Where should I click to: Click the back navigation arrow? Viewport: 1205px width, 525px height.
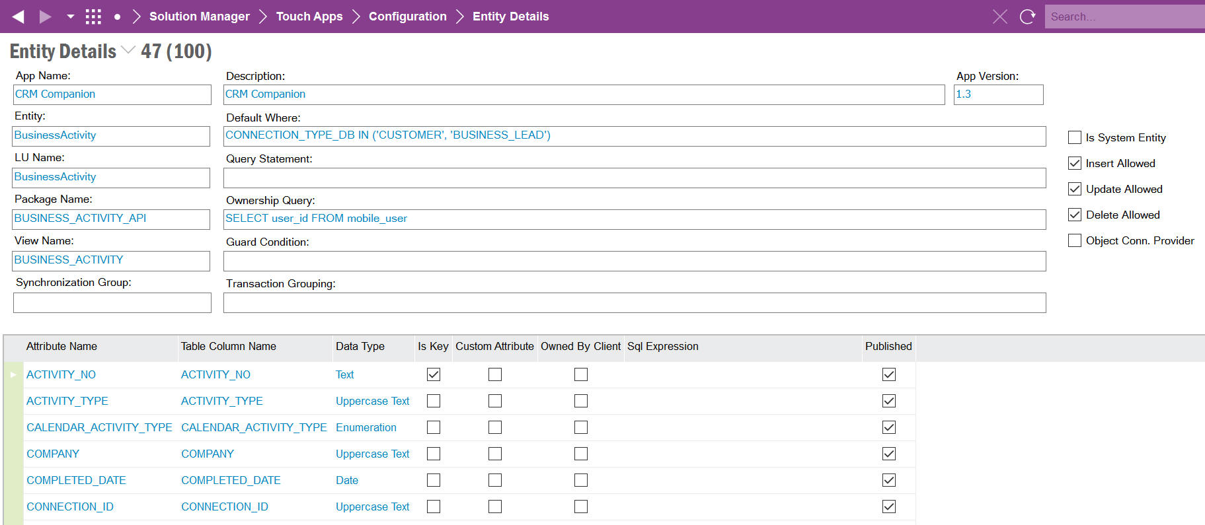pyautogui.click(x=19, y=17)
